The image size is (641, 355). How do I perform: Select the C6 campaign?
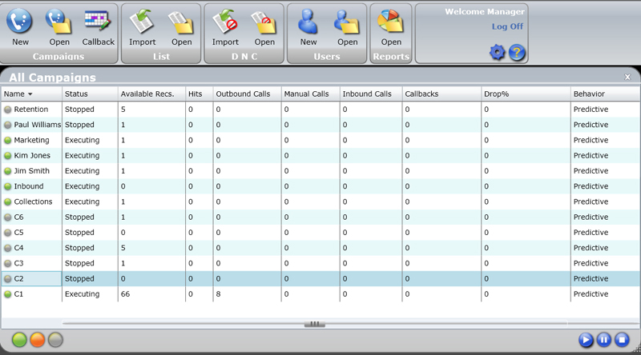(320, 217)
